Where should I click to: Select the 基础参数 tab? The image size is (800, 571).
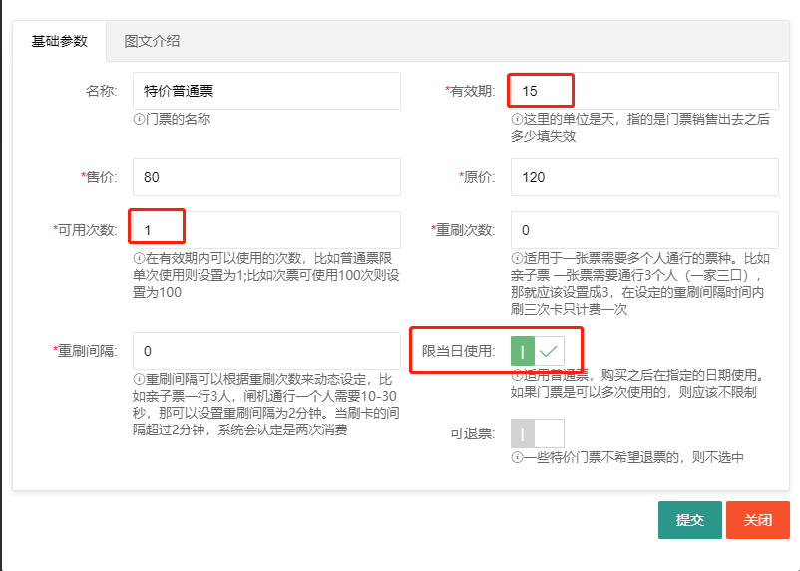(60, 41)
